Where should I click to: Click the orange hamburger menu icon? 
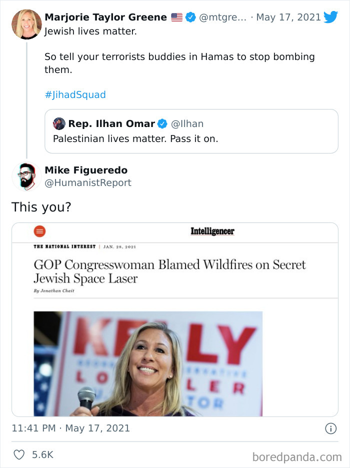coord(39,231)
